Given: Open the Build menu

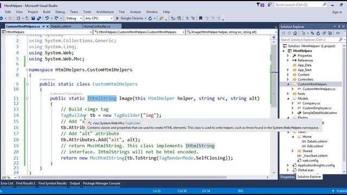Looking at the screenshot, I should [47, 12].
